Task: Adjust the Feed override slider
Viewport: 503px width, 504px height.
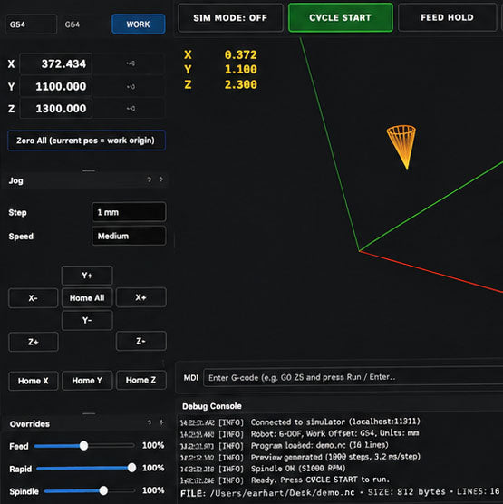Action: tap(84, 446)
